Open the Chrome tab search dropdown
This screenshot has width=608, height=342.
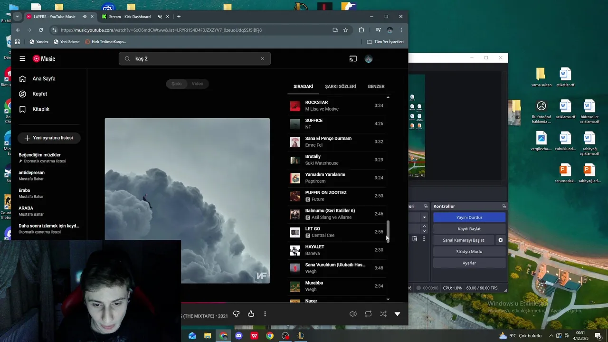tap(17, 17)
